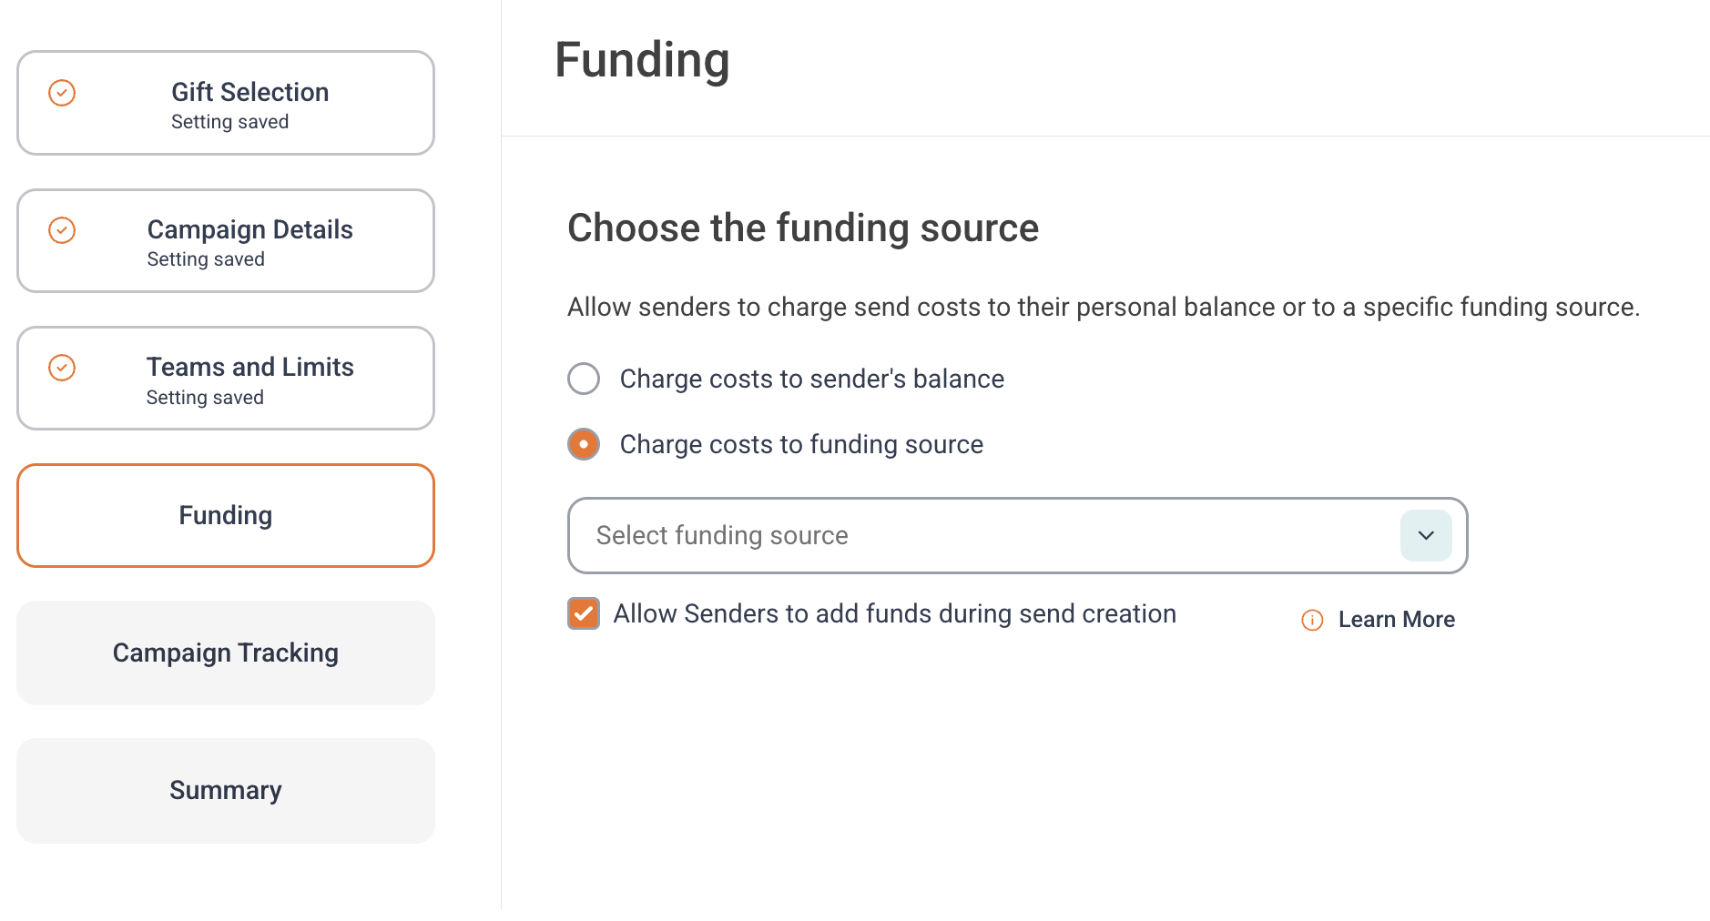This screenshot has height=921, width=1710.
Task: Select Charge costs to funding source radio
Action: (584, 444)
